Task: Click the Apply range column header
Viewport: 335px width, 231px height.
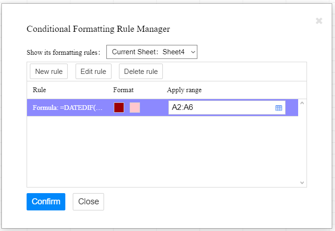Action: [x=184, y=90]
